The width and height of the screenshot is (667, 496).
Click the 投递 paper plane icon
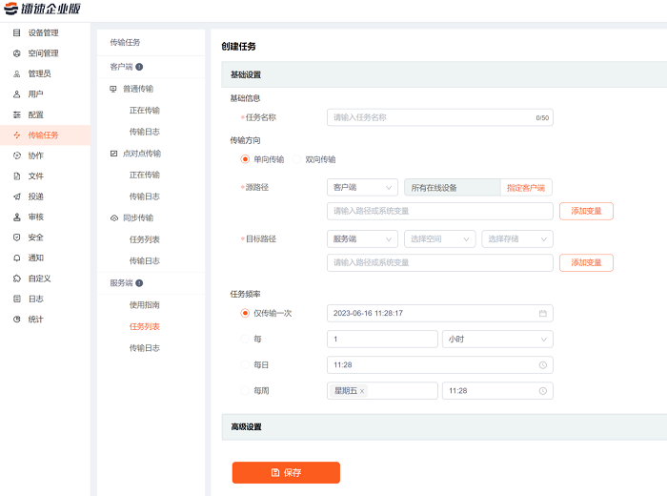pyautogui.click(x=16, y=196)
